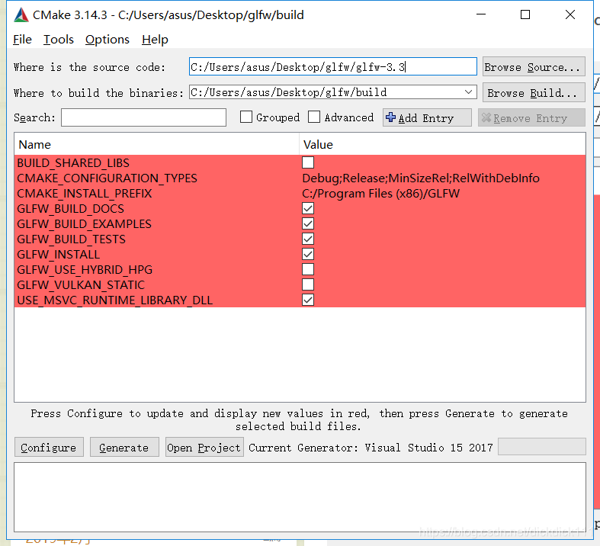Select the USE_MSVC_RUNTIME_LIBRARY_DLL row name
600x546 pixels.
coord(115,300)
